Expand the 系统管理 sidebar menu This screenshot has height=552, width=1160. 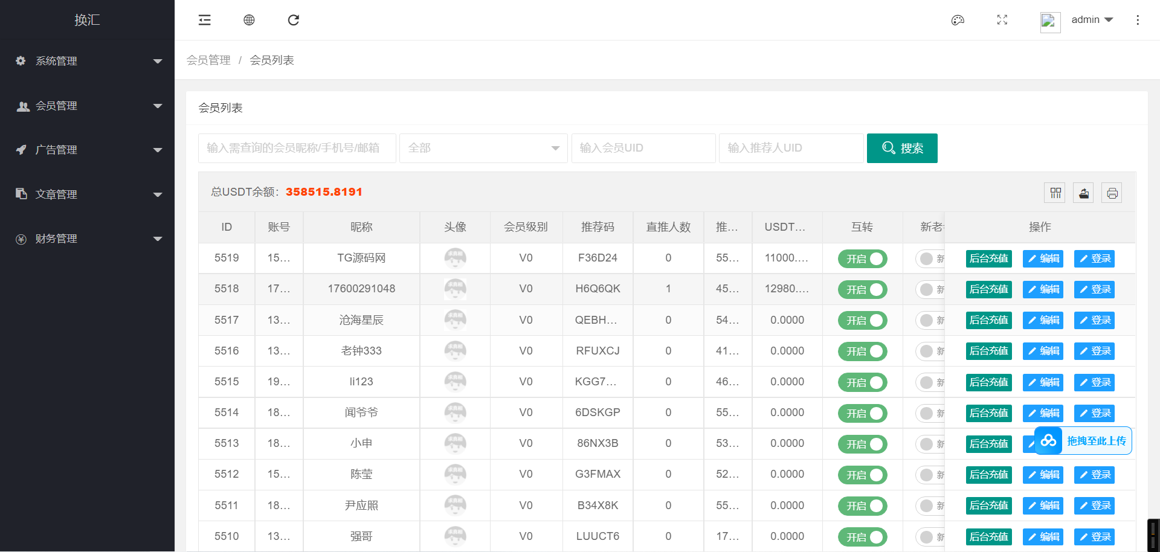pos(88,61)
